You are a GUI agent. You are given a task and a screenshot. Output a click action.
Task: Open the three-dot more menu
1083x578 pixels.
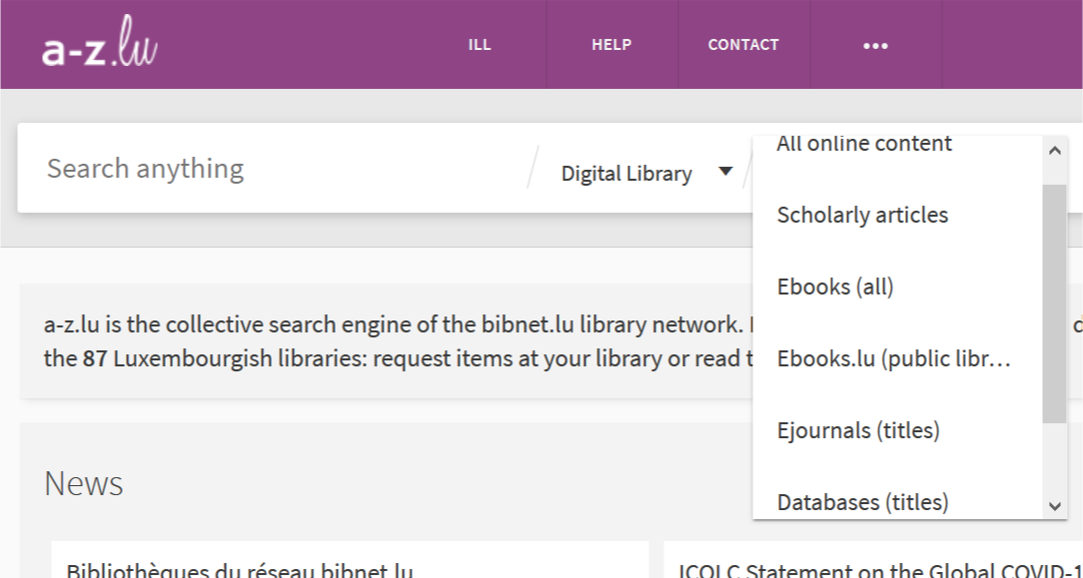point(875,46)
